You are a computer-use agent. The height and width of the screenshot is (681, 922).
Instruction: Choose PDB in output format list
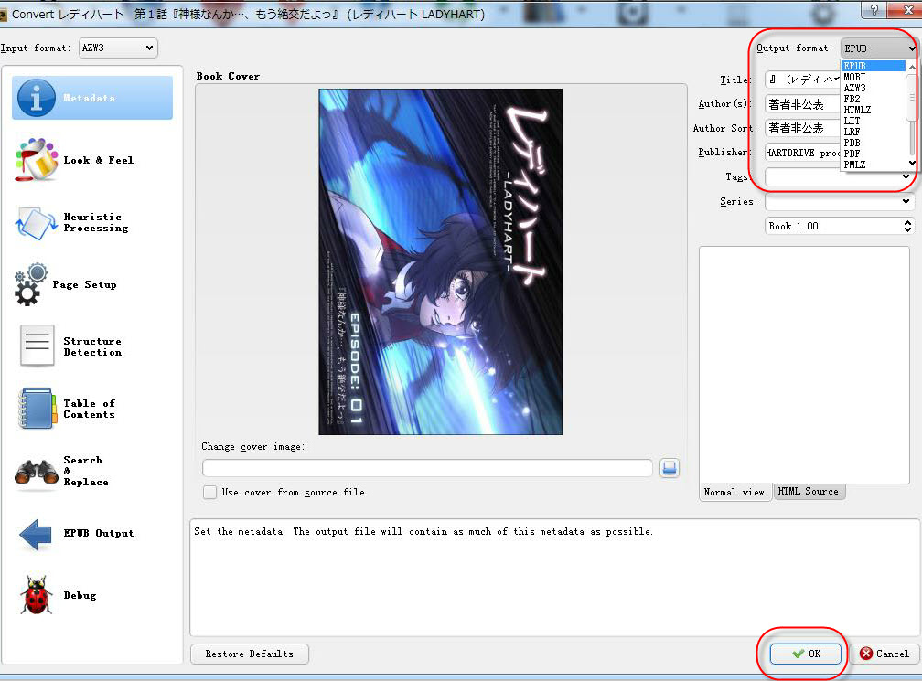click(874, 143)
